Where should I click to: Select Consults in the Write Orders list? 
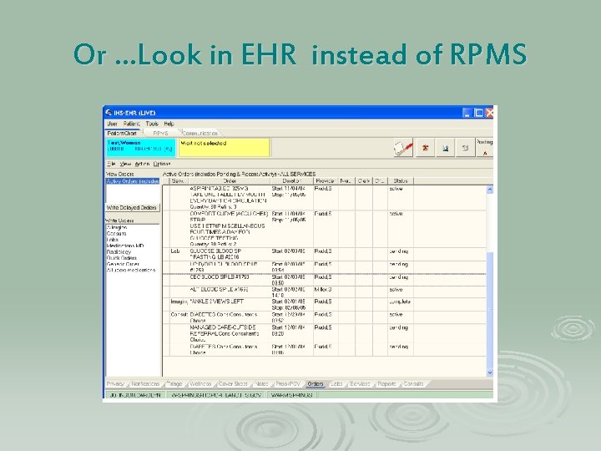[116, 233]
